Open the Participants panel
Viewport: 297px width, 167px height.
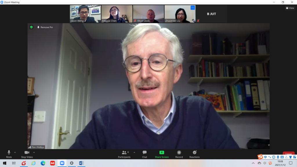click(x=124, y=154)
